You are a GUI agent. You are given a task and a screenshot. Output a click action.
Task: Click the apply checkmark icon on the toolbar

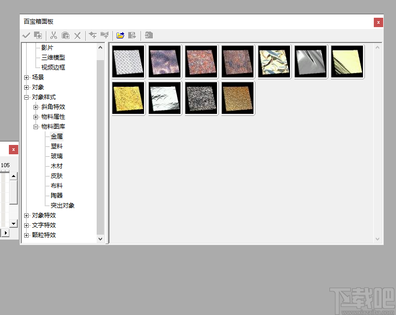26,35
